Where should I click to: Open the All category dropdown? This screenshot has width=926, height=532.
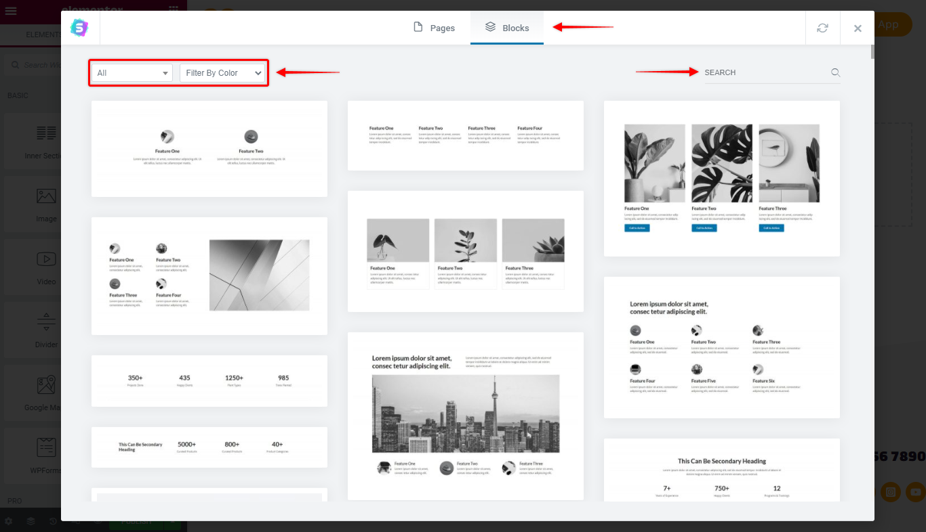pos(132,73)
